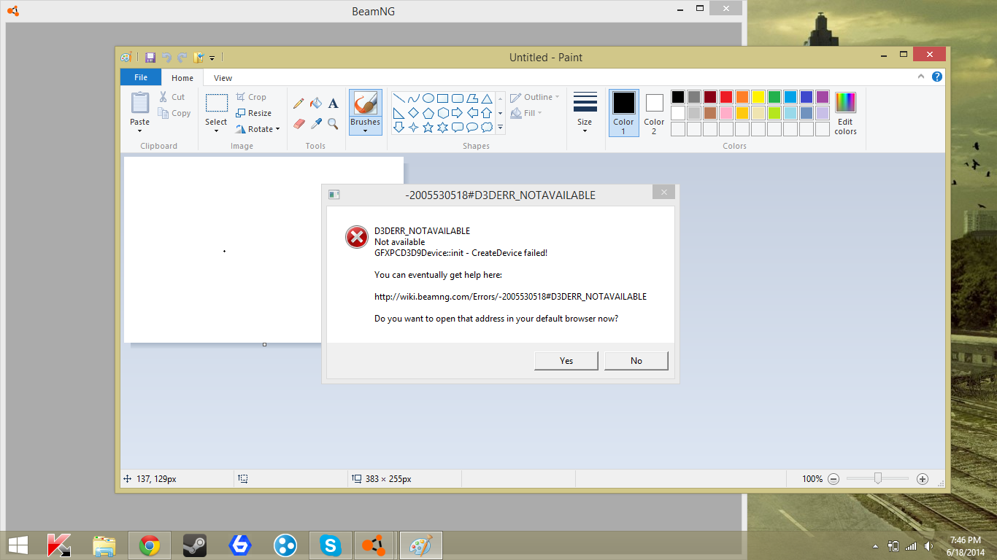Choose the Triangle shape

coord(486,98)
